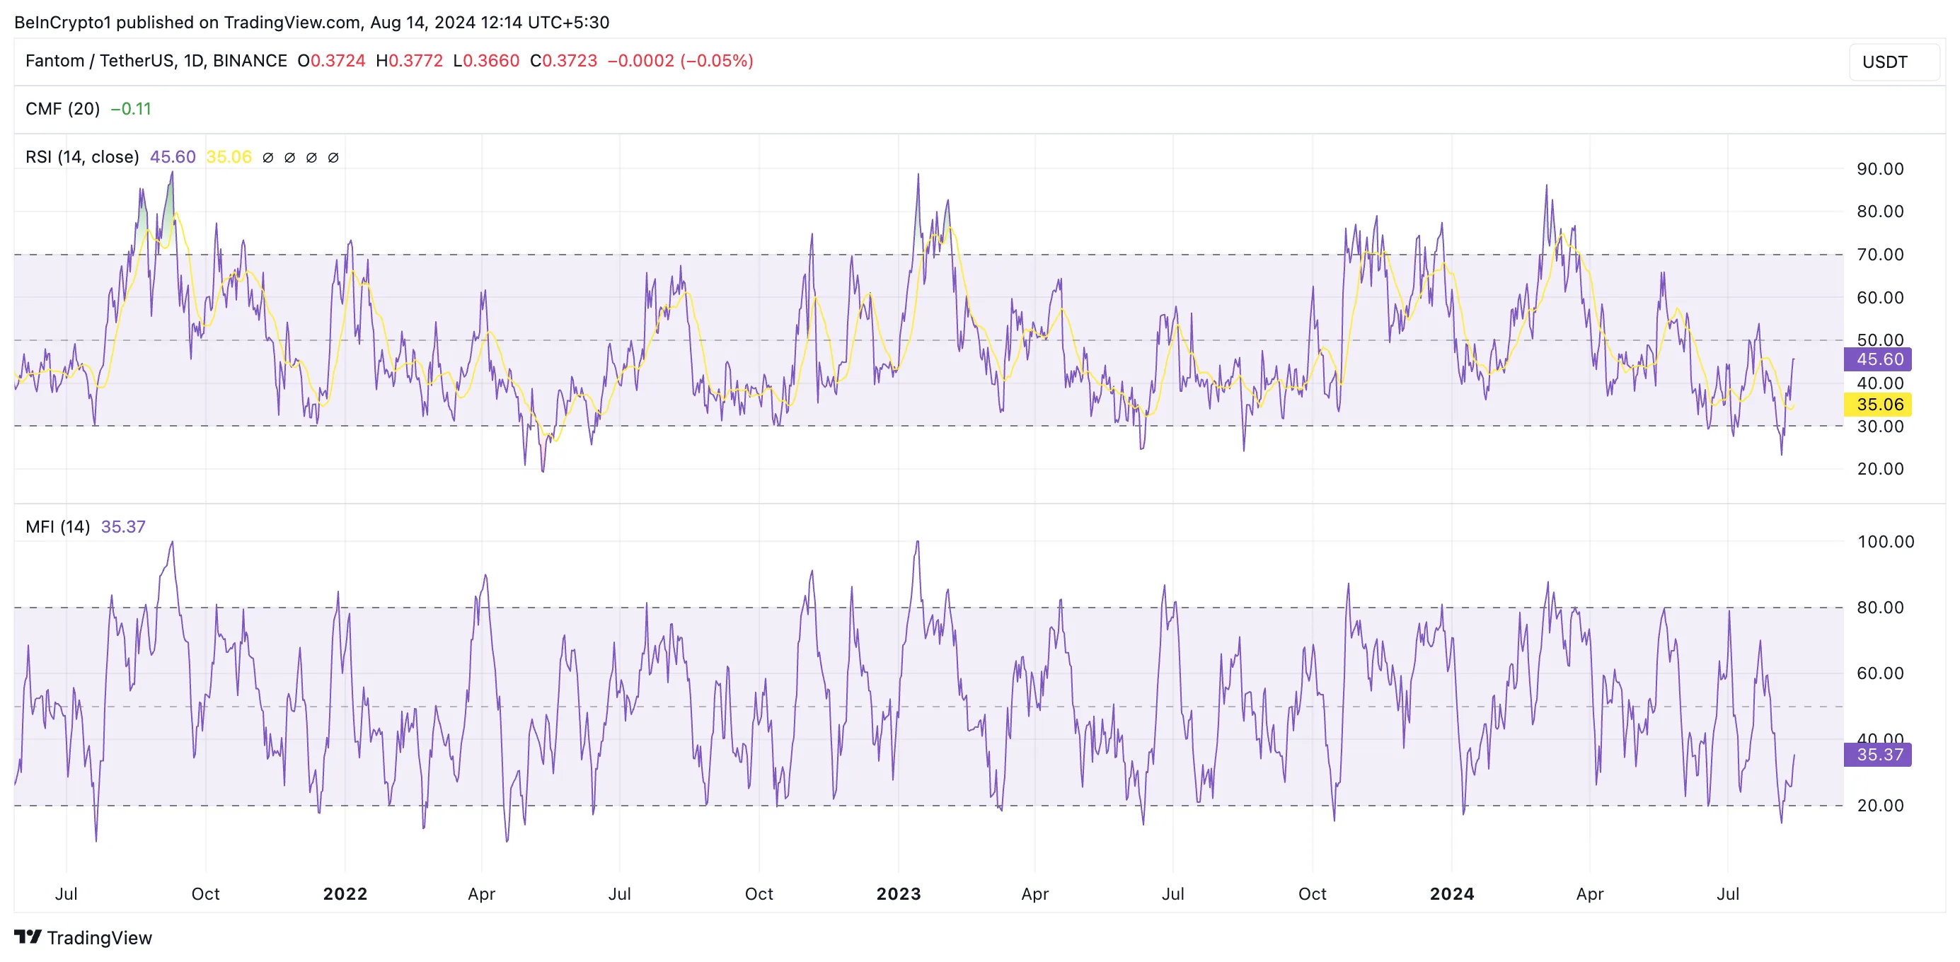Click the 2023 label on time axis
Screen dimensions: 1960x962
[x=899, y=893]
